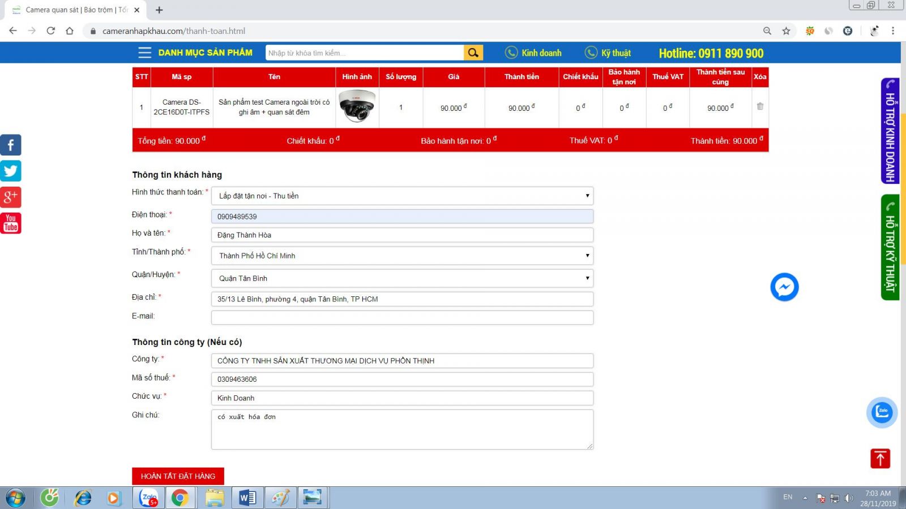
Task: Click the camera product thumbnail
Action: point(357,106)
